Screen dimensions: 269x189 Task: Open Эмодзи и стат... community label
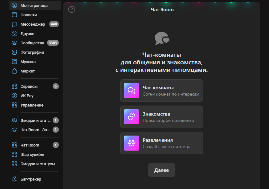click(35, 121)
